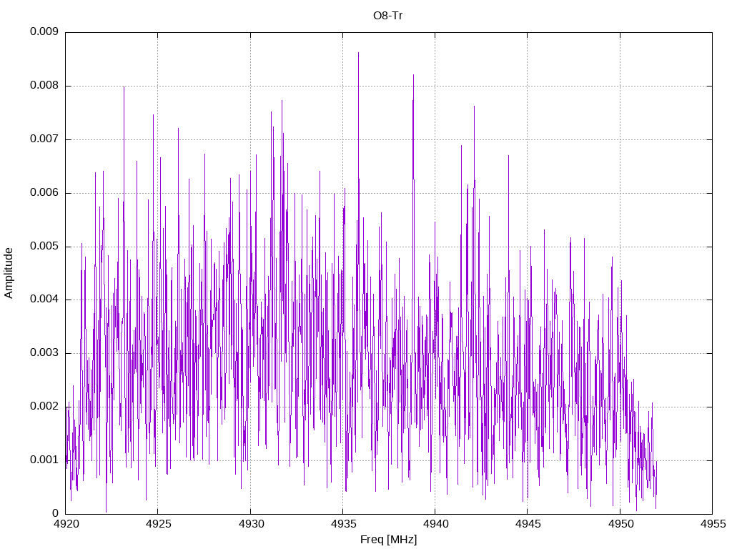Click the spectrum peak tip near 4923 MHz
Viewport: 732px width, 549px height.
click(124, 88)
